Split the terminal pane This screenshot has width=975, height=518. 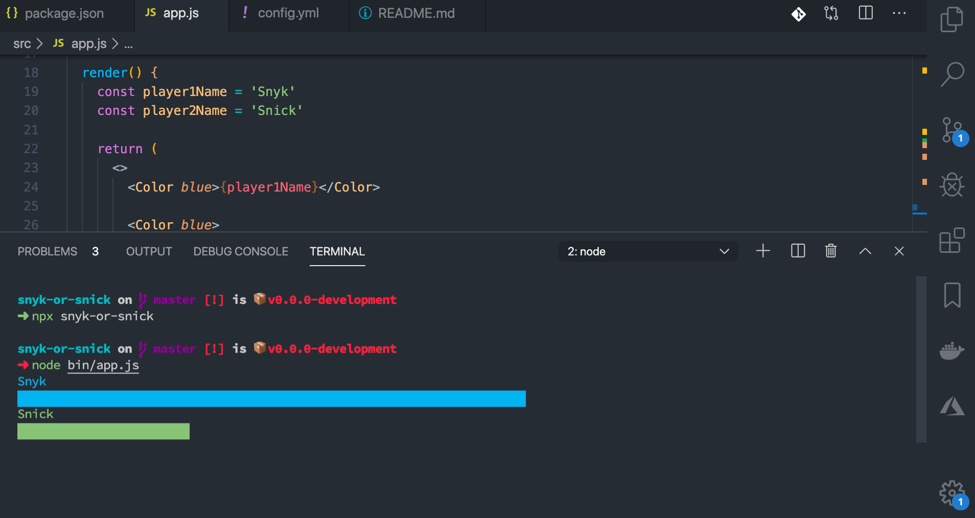point(798,251)
